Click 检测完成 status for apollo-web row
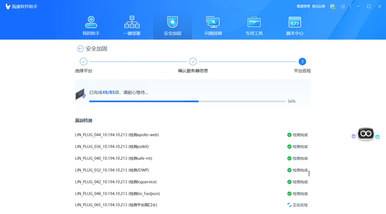 300,135
